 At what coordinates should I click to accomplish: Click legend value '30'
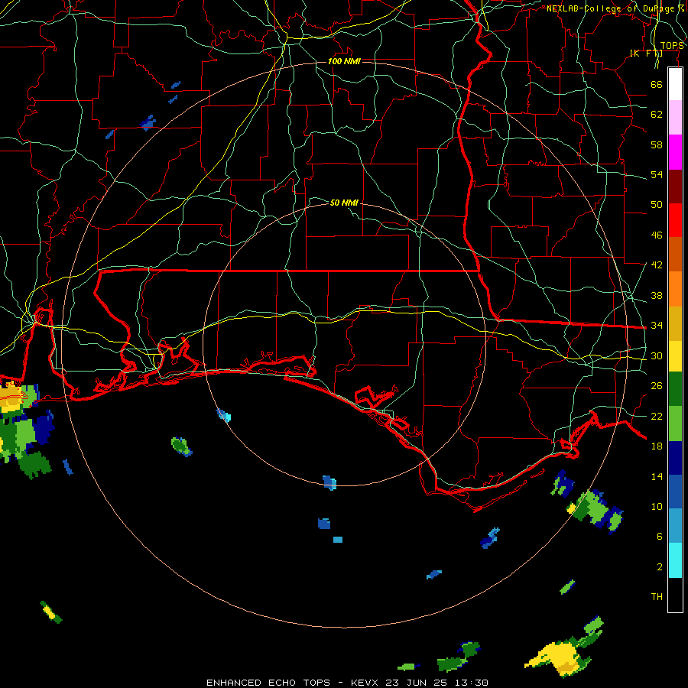[657, 355]
